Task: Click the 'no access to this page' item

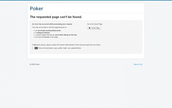Action: (x=46, y=37)
